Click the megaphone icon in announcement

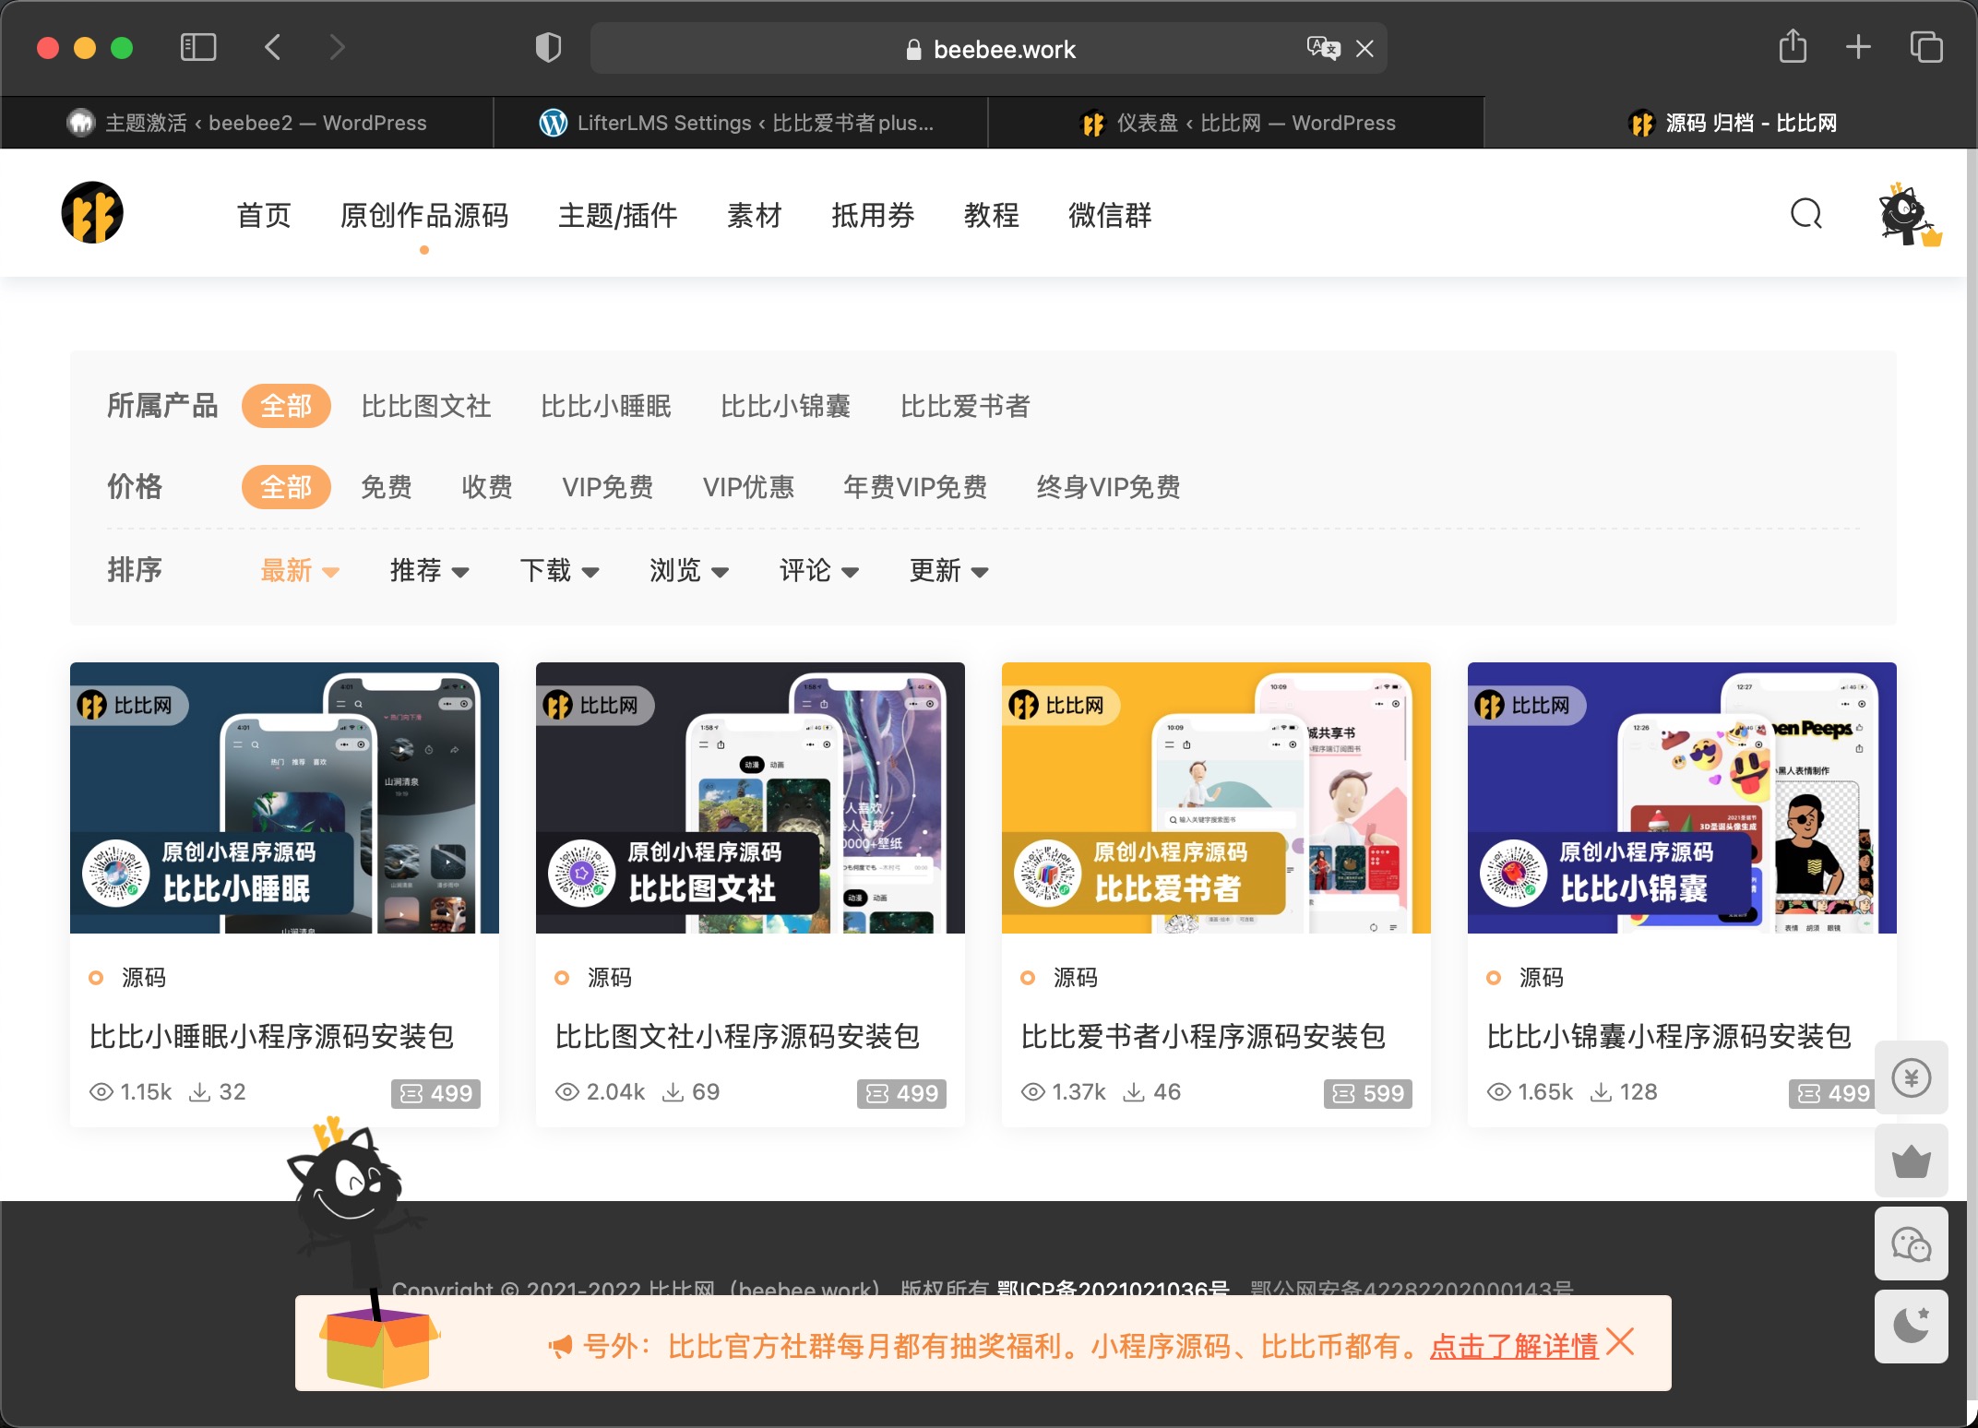(x=560, y=1347)
